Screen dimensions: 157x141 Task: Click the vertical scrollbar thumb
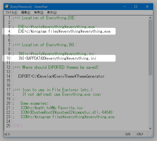coord(150,47)
